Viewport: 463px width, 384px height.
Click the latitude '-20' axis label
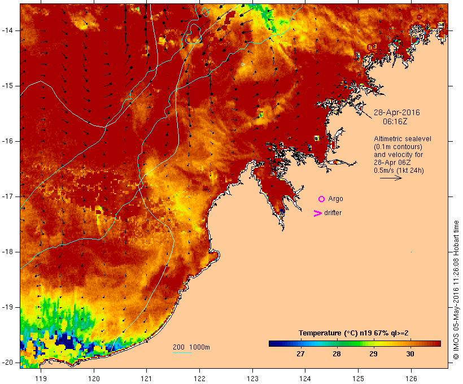point(7,363)
